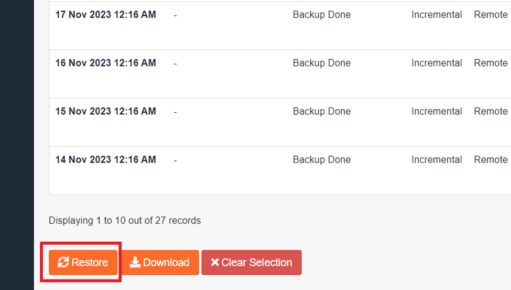
Task: Click Incremental type in 16 Nov row
Action: pyautogui.click(x=437, y=63)
